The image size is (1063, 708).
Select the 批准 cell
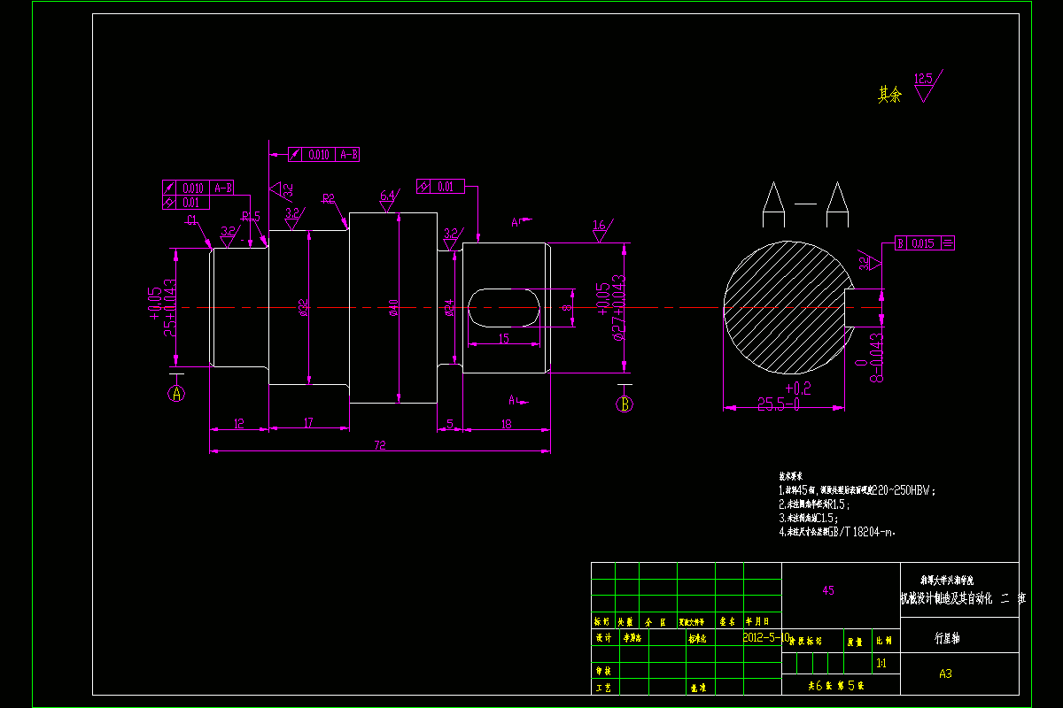pos(698,687)
